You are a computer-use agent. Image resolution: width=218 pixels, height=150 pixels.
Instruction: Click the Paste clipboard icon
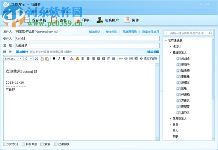[47, 59]
